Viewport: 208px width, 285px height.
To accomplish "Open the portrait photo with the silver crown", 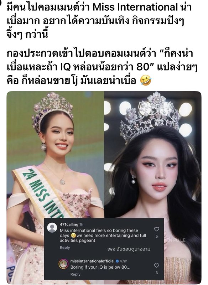I will point(152,155).
